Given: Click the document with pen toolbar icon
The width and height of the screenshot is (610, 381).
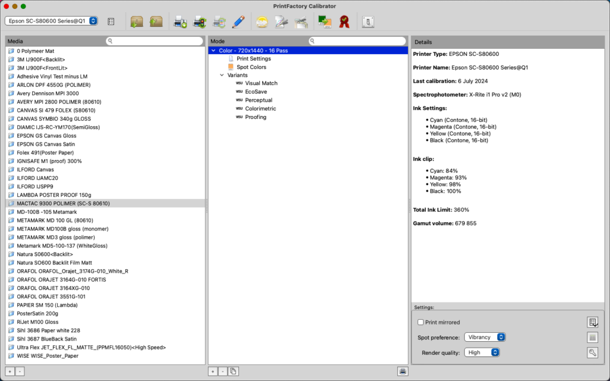Looking at the screenshot, I should pyautogui.click(x=281, y=22).
